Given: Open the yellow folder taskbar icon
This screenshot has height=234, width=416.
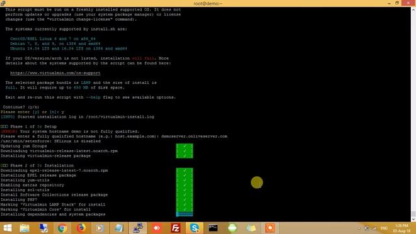Looking at the screenshot, I should (251, 228).
